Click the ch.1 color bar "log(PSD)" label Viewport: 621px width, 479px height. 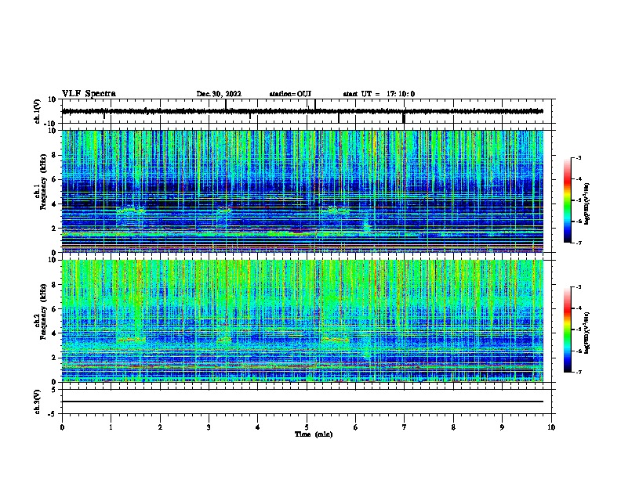[586, 204]
